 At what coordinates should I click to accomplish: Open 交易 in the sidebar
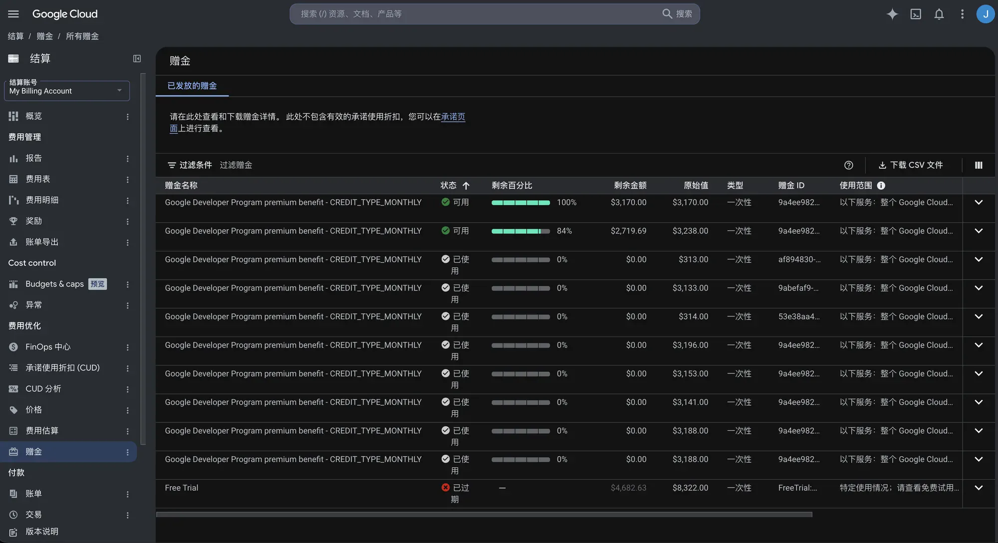33,515
